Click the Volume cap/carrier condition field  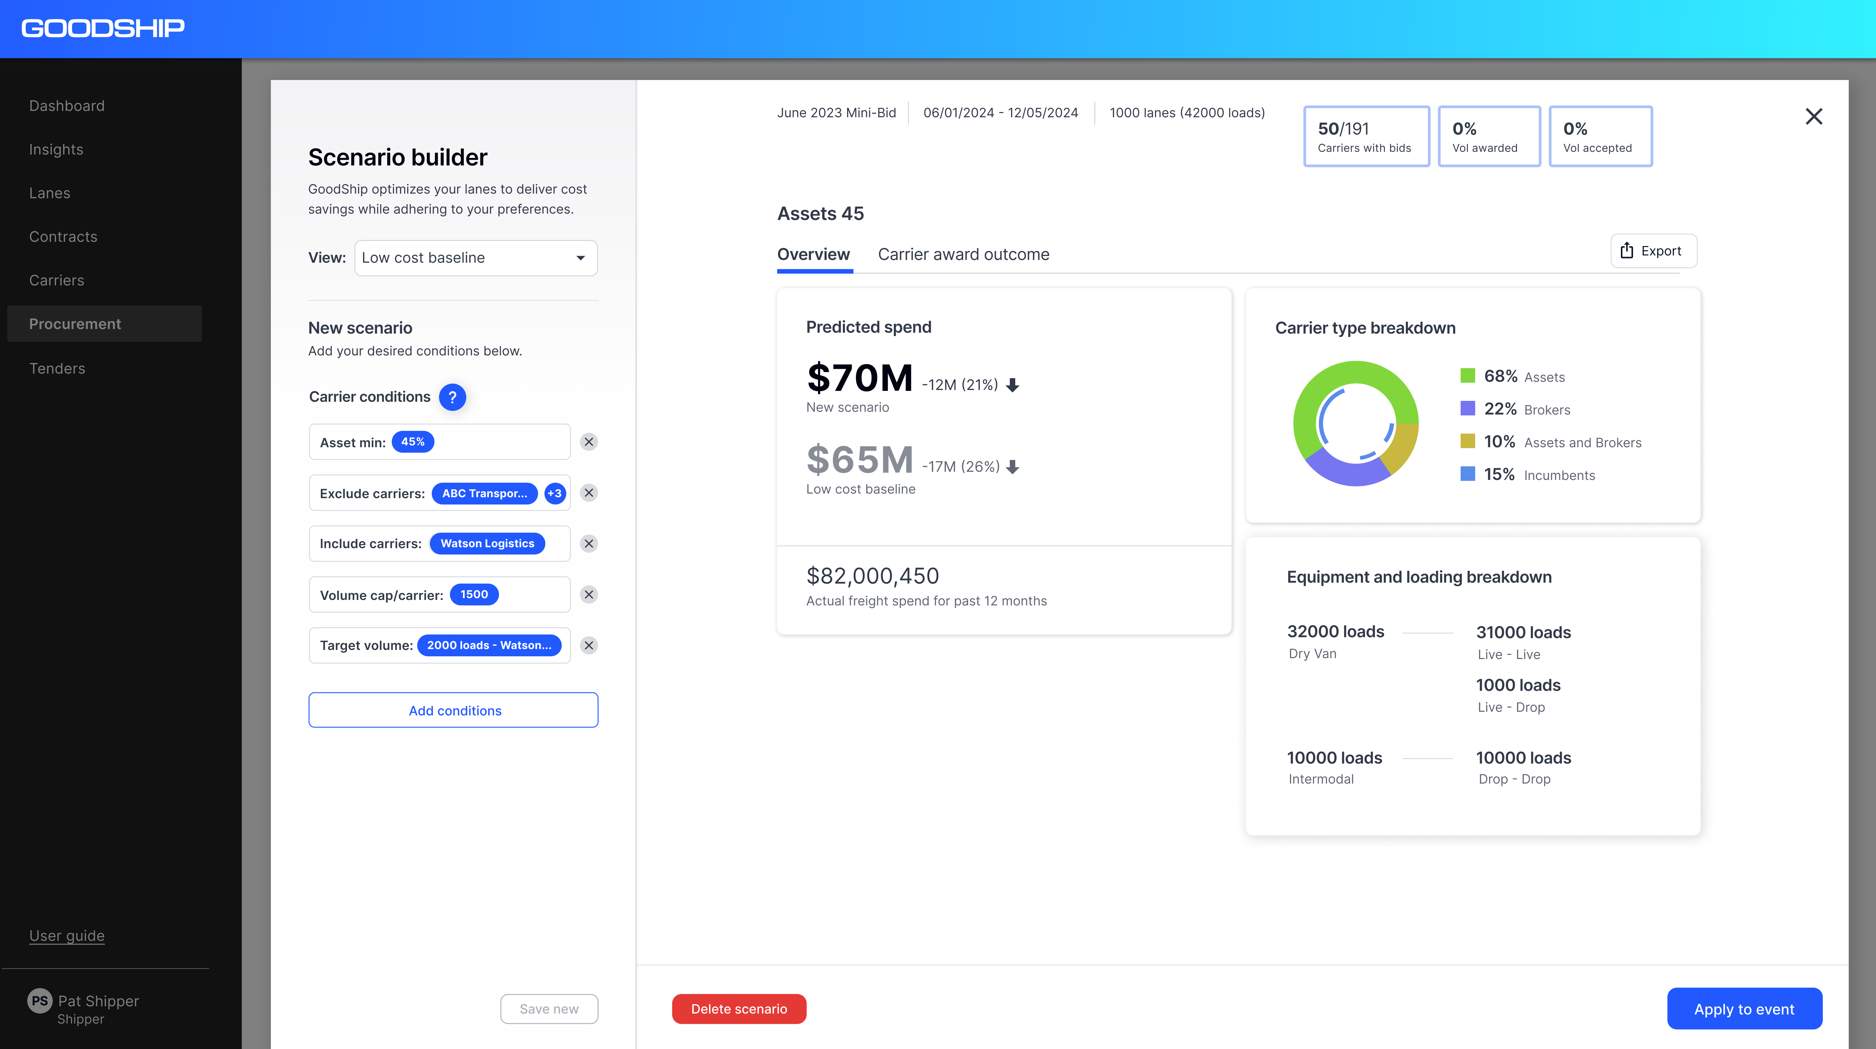point(440,594)
